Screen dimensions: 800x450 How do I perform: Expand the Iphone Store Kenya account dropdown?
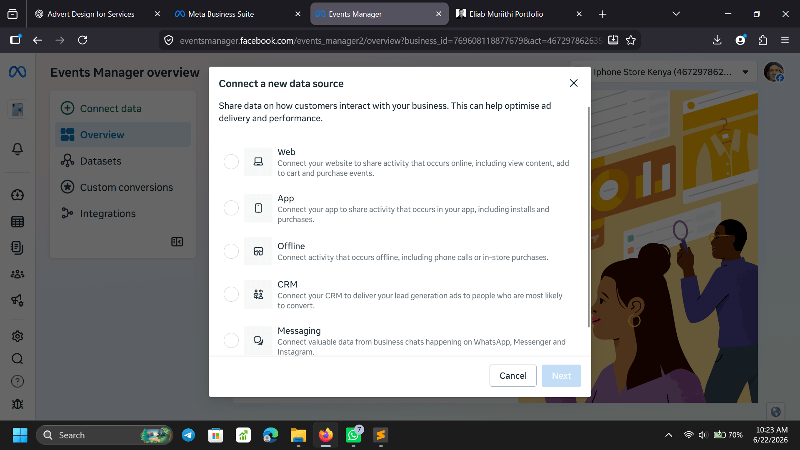point(664,72)
